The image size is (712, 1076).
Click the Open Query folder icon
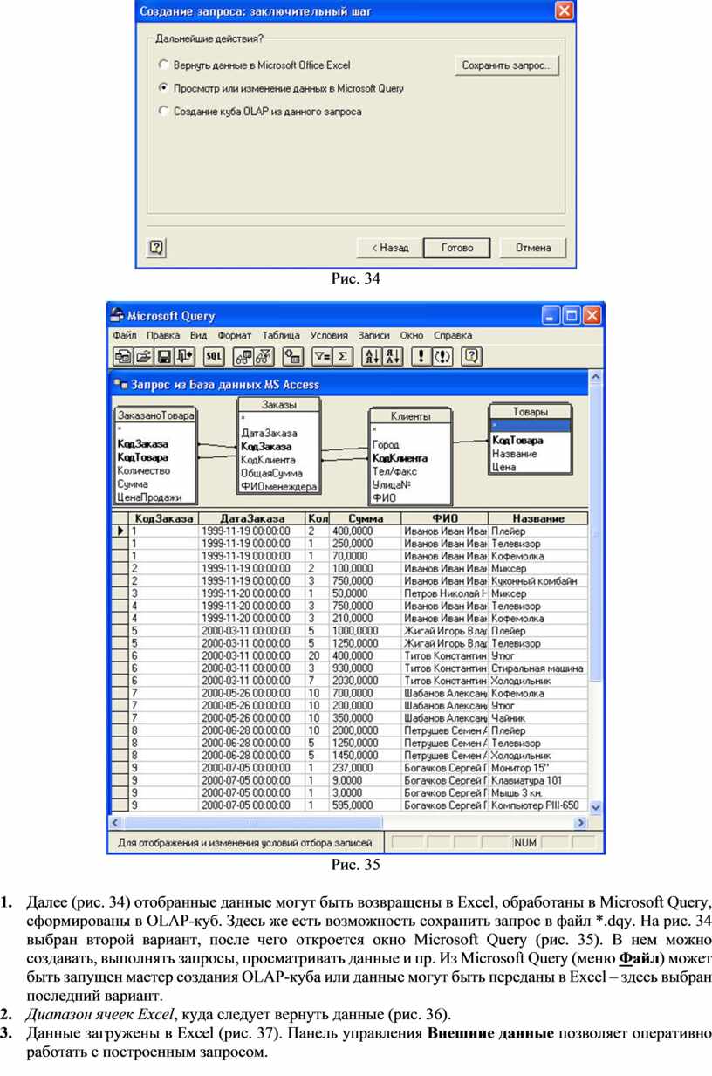click(143, 356)
